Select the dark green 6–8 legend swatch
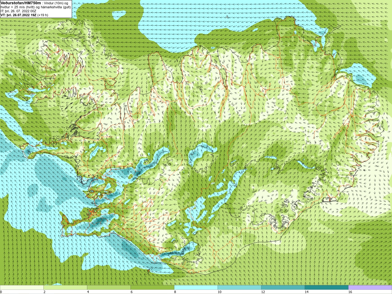This screenshot has height=294, width=392. point(152,288)
